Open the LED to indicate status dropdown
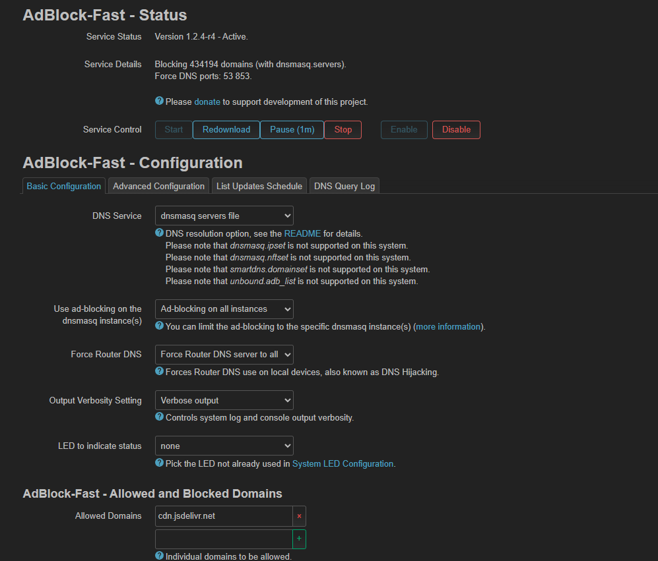The width and height of the screenshot is (658, 561). [x=224, y=446]
